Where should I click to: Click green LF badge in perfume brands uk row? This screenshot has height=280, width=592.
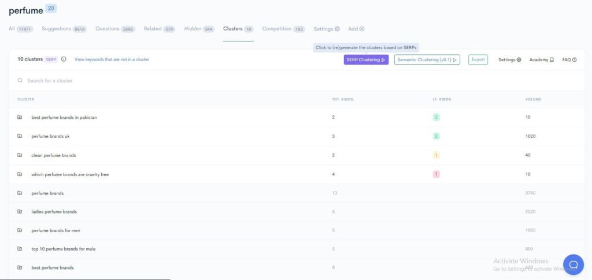436,136
